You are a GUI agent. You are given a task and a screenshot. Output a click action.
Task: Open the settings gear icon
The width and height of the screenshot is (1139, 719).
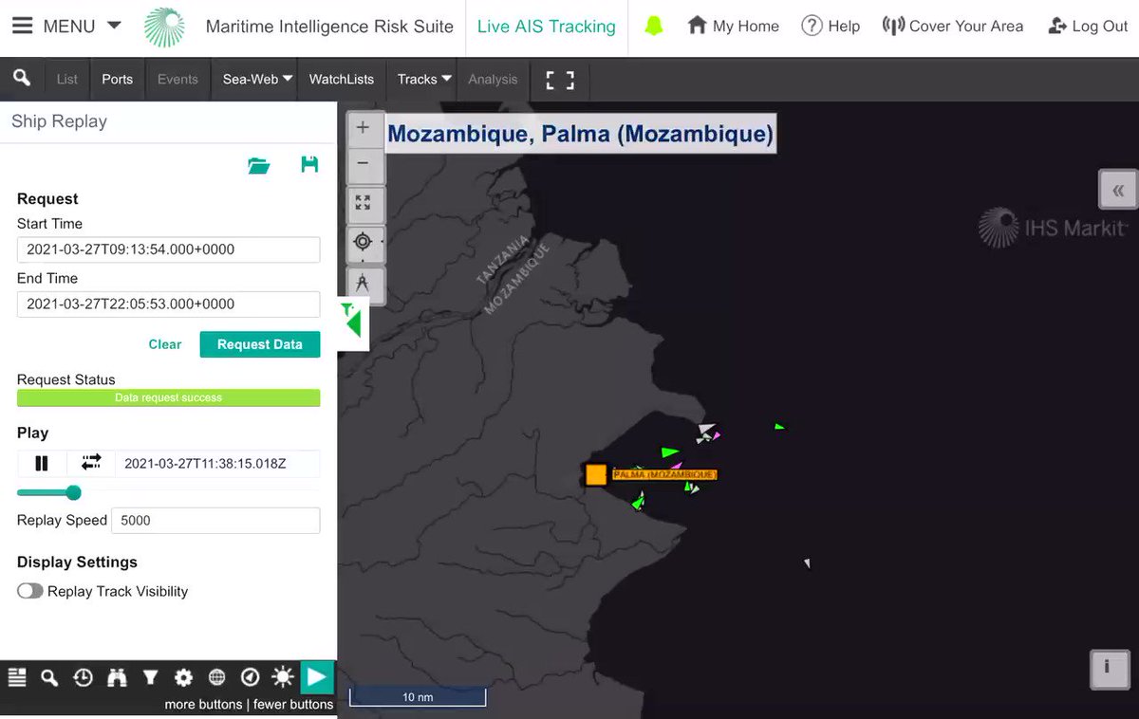(183, 677)
